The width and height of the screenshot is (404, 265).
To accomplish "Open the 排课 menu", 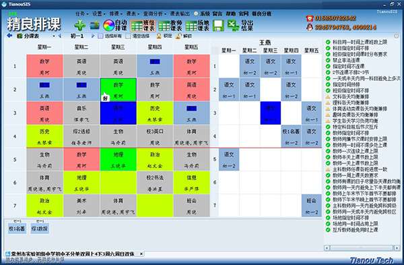I will (x=116, y=13).
